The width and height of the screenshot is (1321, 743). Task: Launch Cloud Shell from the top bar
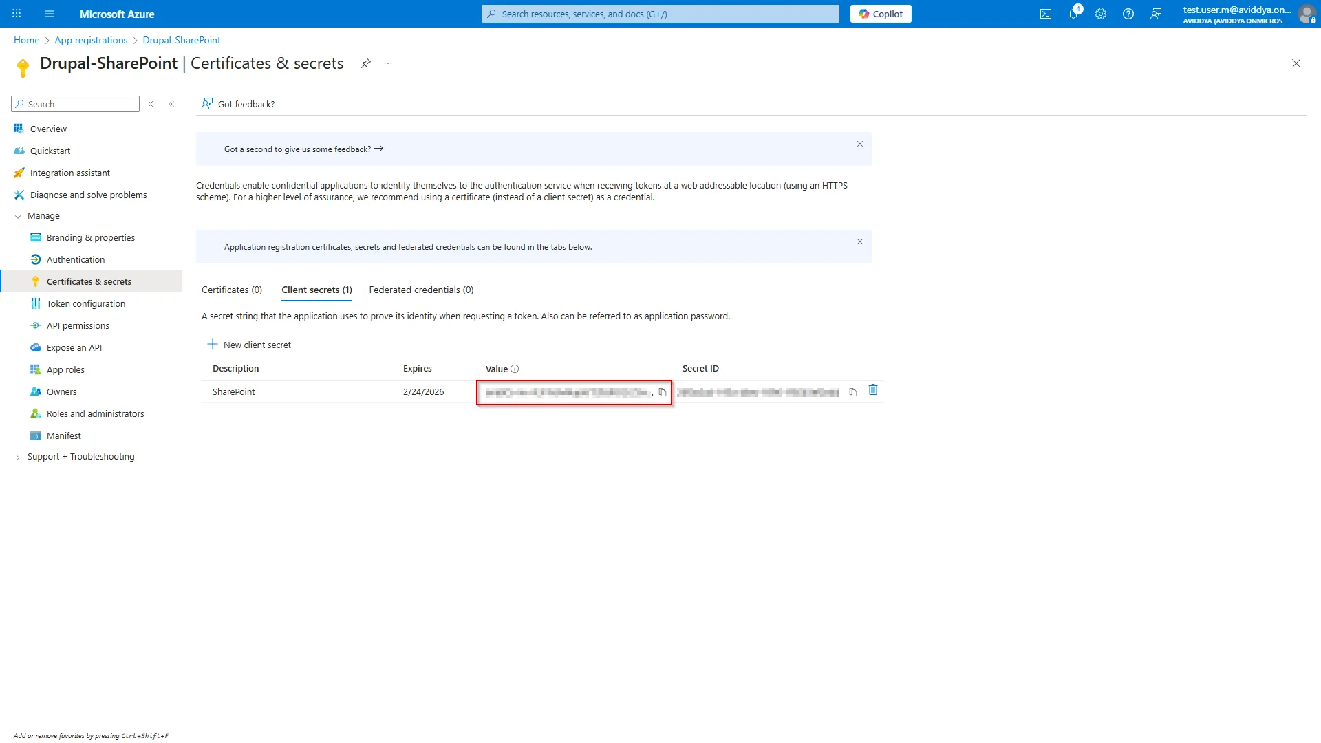click(1046, 14)
